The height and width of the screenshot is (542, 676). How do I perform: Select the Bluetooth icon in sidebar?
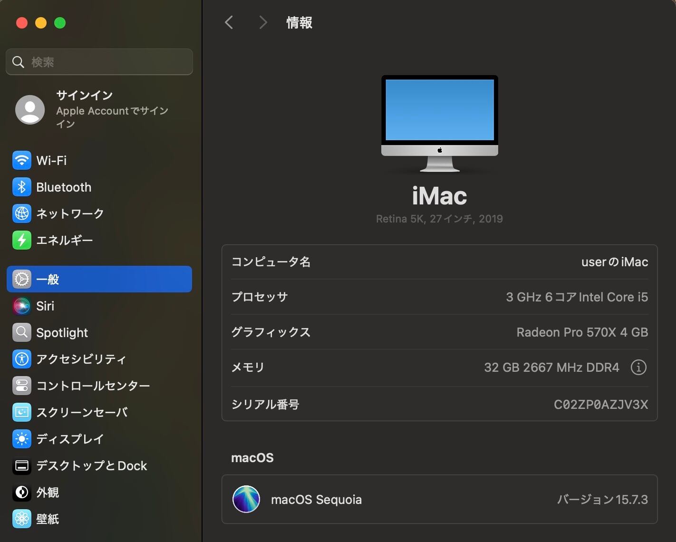[22, 187]
